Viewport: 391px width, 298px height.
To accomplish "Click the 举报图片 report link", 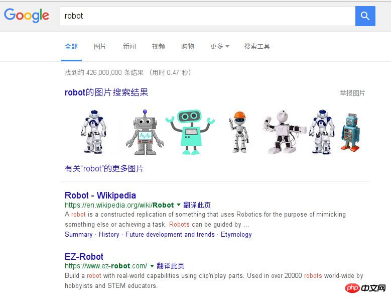I will click(x=352, y=93).
